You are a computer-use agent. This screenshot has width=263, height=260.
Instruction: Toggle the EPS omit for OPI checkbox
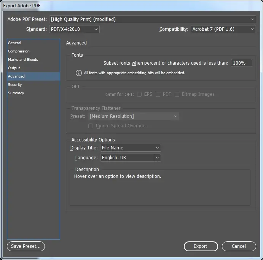click(139, 94)
